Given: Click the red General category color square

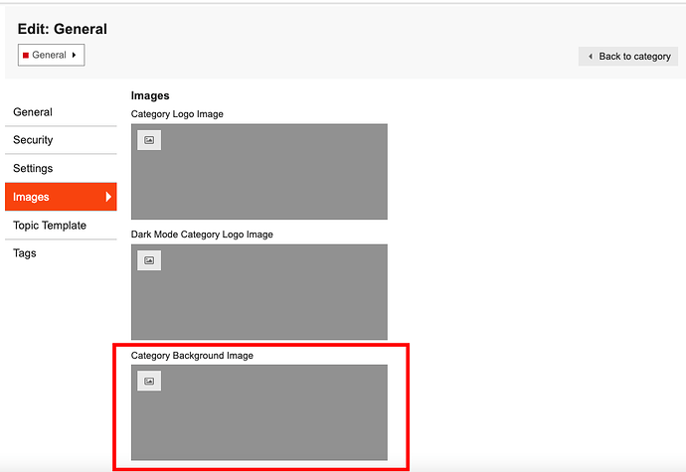Looking at the screenshot, I should (x=26, y=55).
